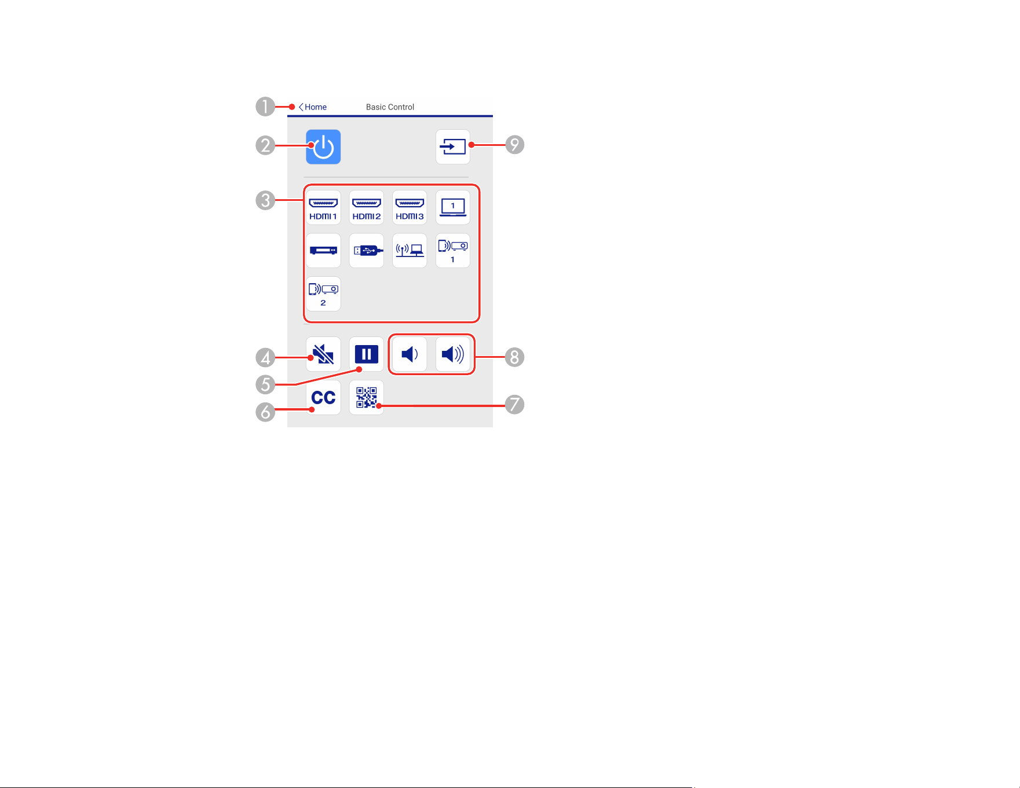Choose the USB source icon
The height and width of the screenshot is (788, 1020).
[x=367, y=251]
